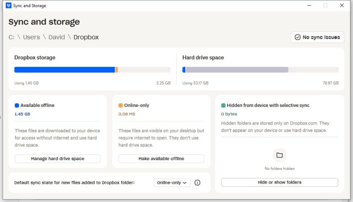Click the 1.45 GB Available offline value
This screenshot has width=353, height=202.
(23, 114)
